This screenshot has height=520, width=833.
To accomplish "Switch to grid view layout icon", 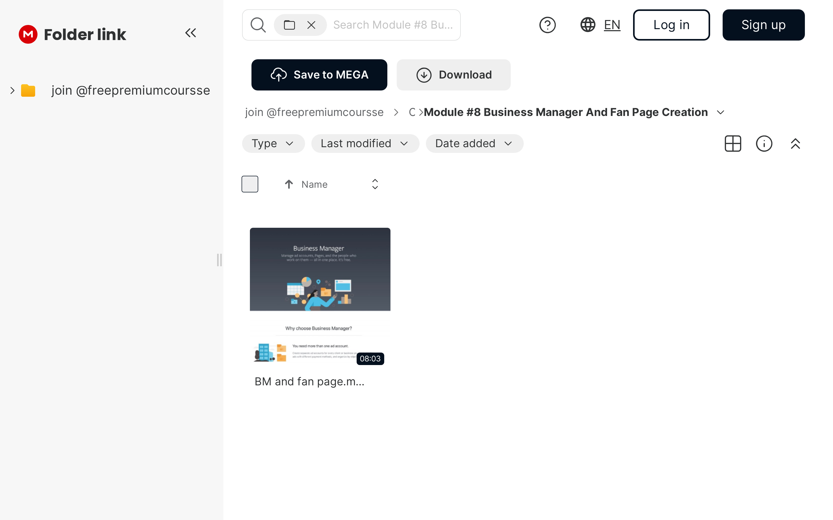I will [733, 144].
